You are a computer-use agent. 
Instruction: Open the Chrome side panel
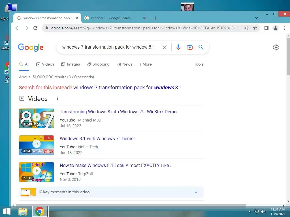click(x=266, y=28)
